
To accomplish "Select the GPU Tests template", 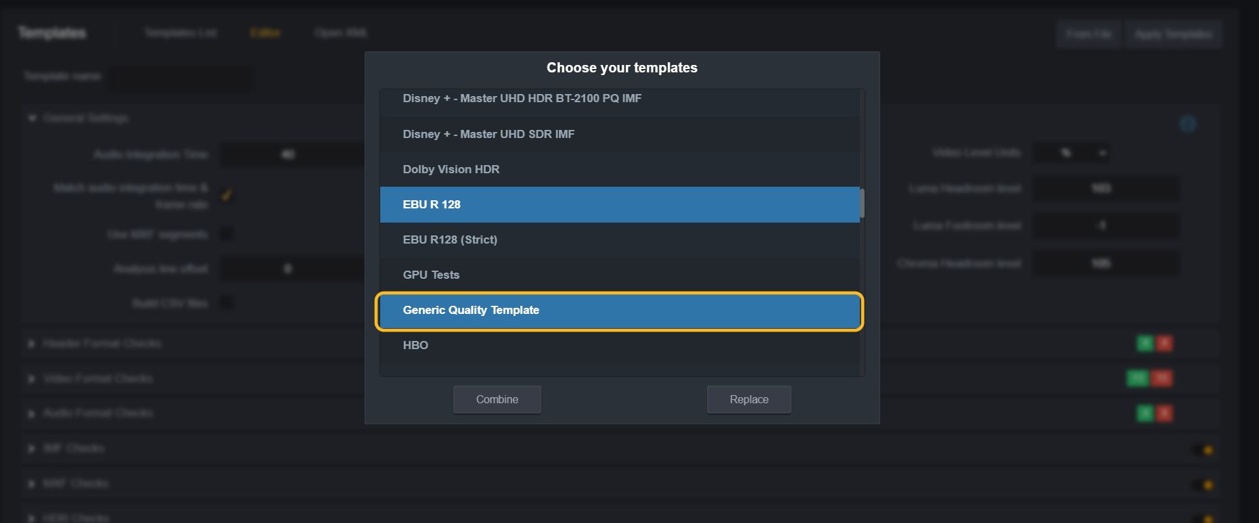I will 620,275.
